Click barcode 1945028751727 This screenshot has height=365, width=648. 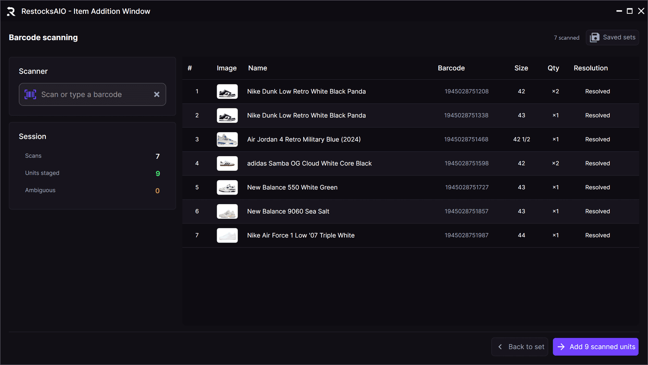(x=467, y=188)
